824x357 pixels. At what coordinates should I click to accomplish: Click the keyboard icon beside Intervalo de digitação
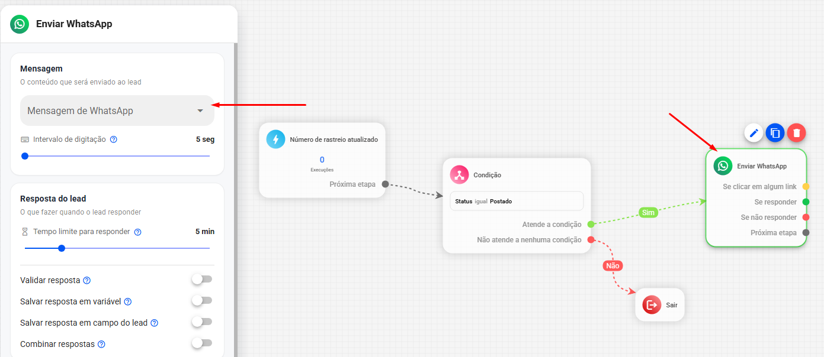pos(25,139)
